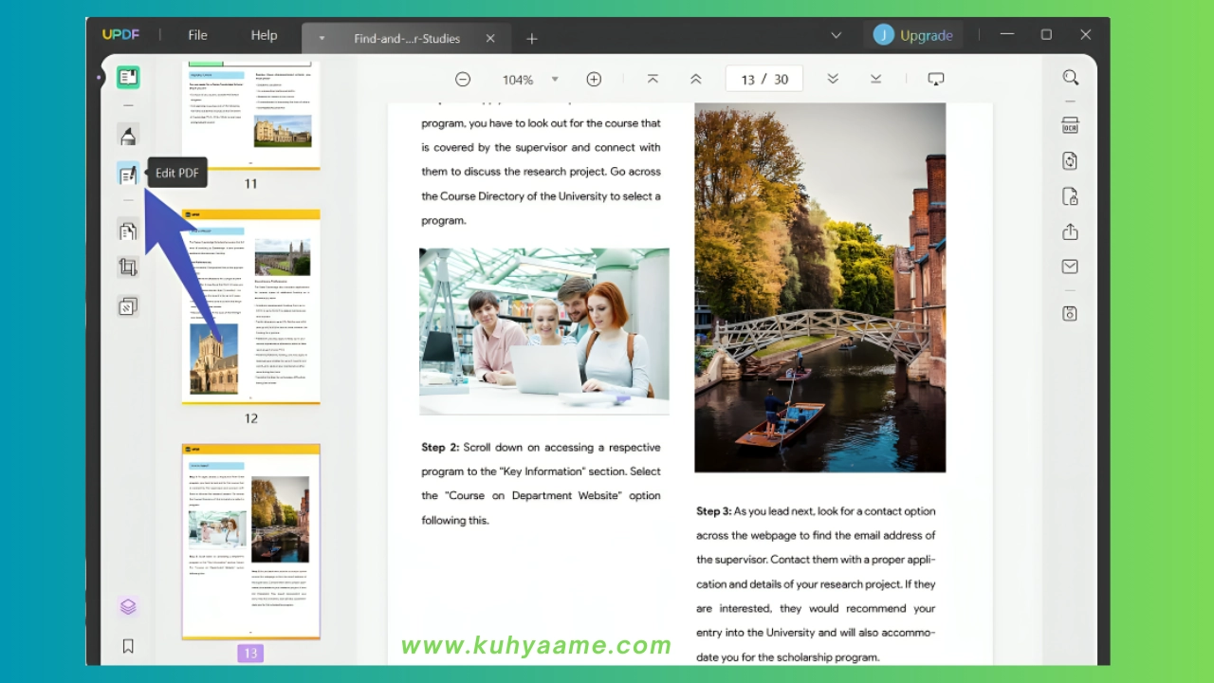Open the search magnifier icon
Viewport: 1214px width, 683px height.
click(1071, 78)
